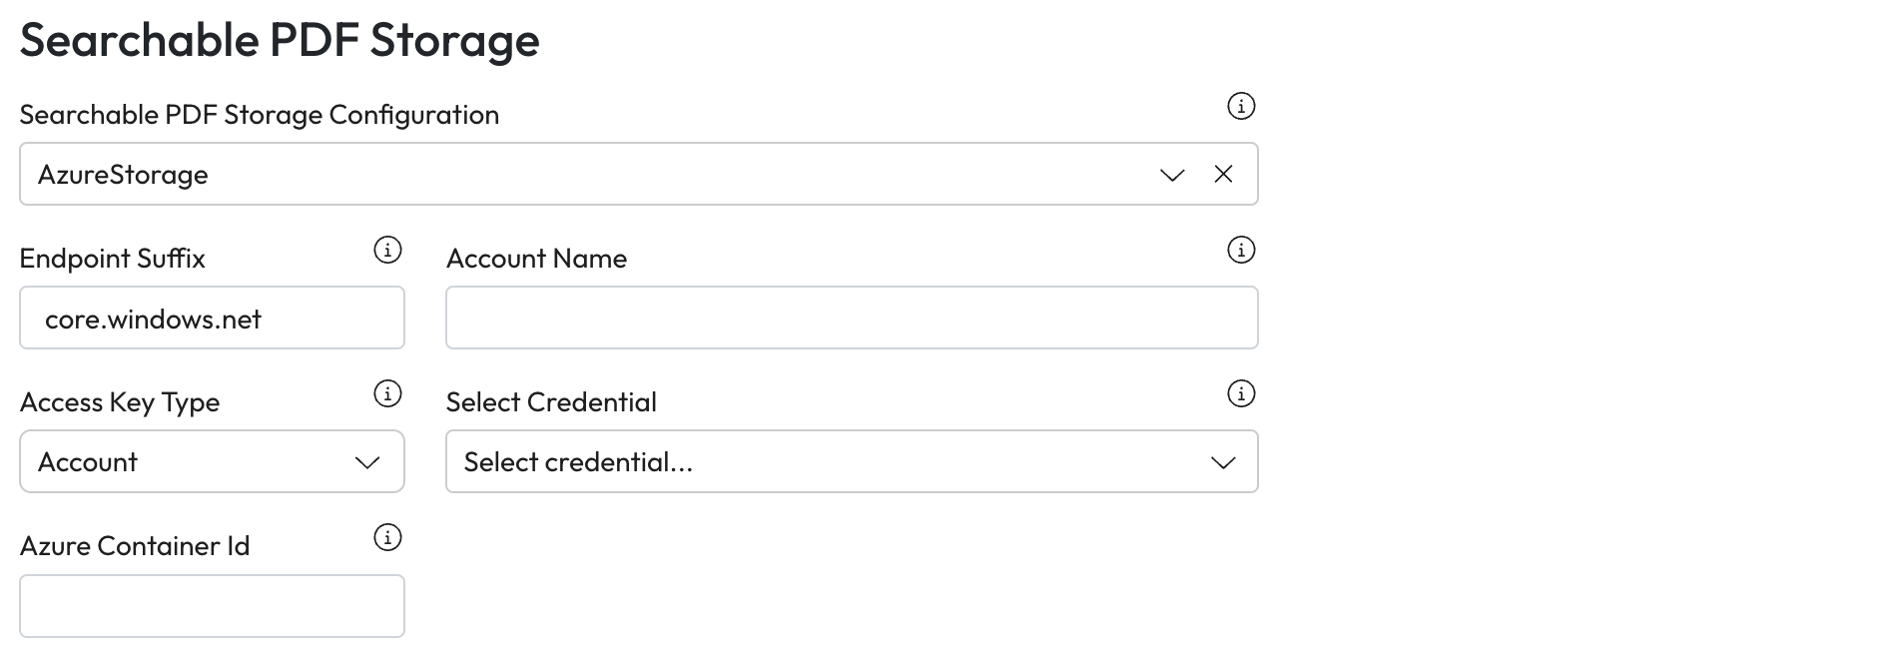The height and width of the screenshot is (655, 1881).
Task: Click info icon for Searchable PDF Storage Configuration
Action: click(x=1240, y=106)
